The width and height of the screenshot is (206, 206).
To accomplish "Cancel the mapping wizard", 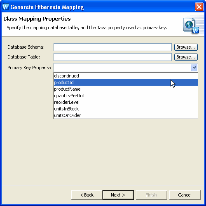I will [x=185, y=195].
